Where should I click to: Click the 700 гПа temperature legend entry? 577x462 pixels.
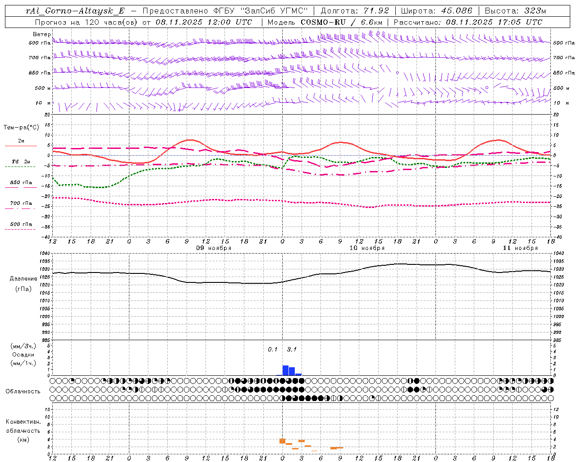pyautogui.click(x=21, y=203)
